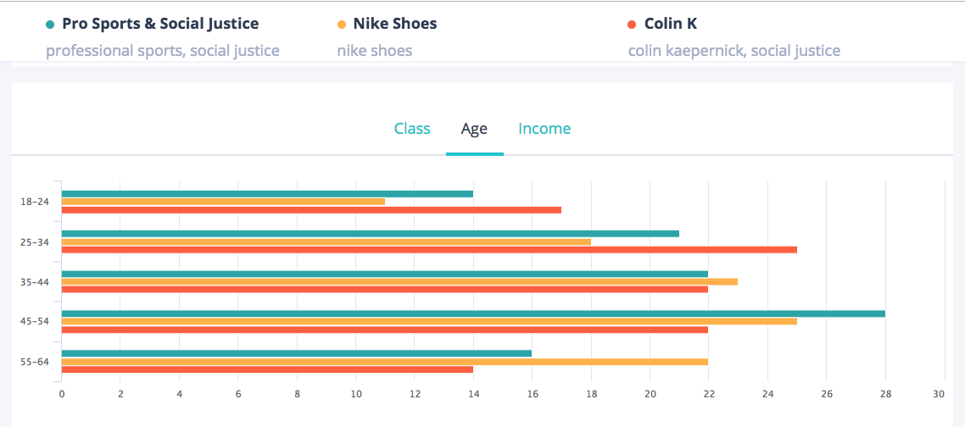The image size is (965, 427).
Task: Open the Income tab
Action: (544, 129)
